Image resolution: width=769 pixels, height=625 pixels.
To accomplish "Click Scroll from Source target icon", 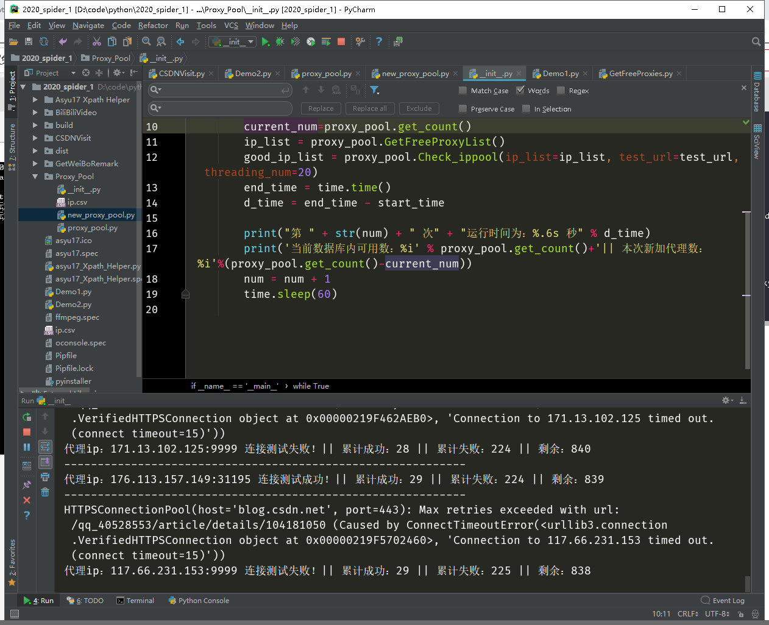I will [86, 73].
